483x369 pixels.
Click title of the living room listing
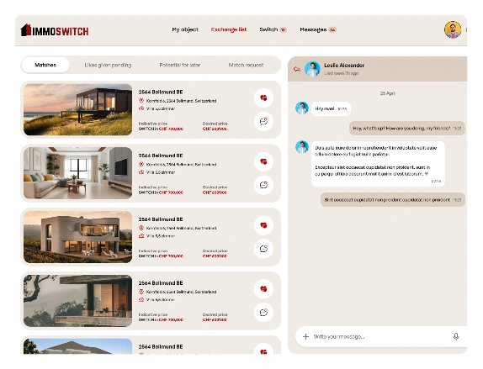(x=161, y=156)
